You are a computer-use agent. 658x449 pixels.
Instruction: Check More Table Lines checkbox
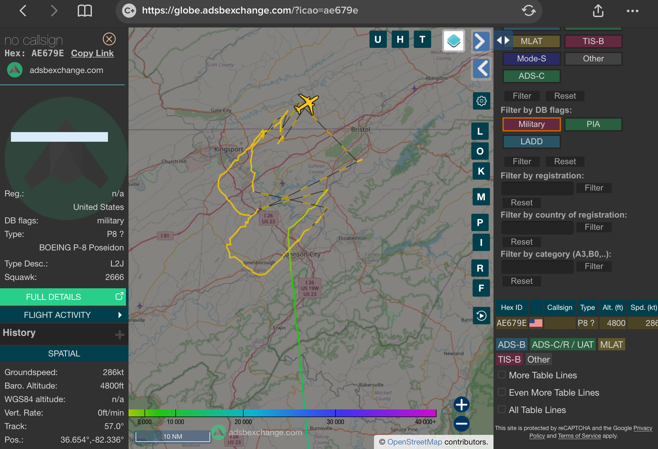(x=502, y=375)
